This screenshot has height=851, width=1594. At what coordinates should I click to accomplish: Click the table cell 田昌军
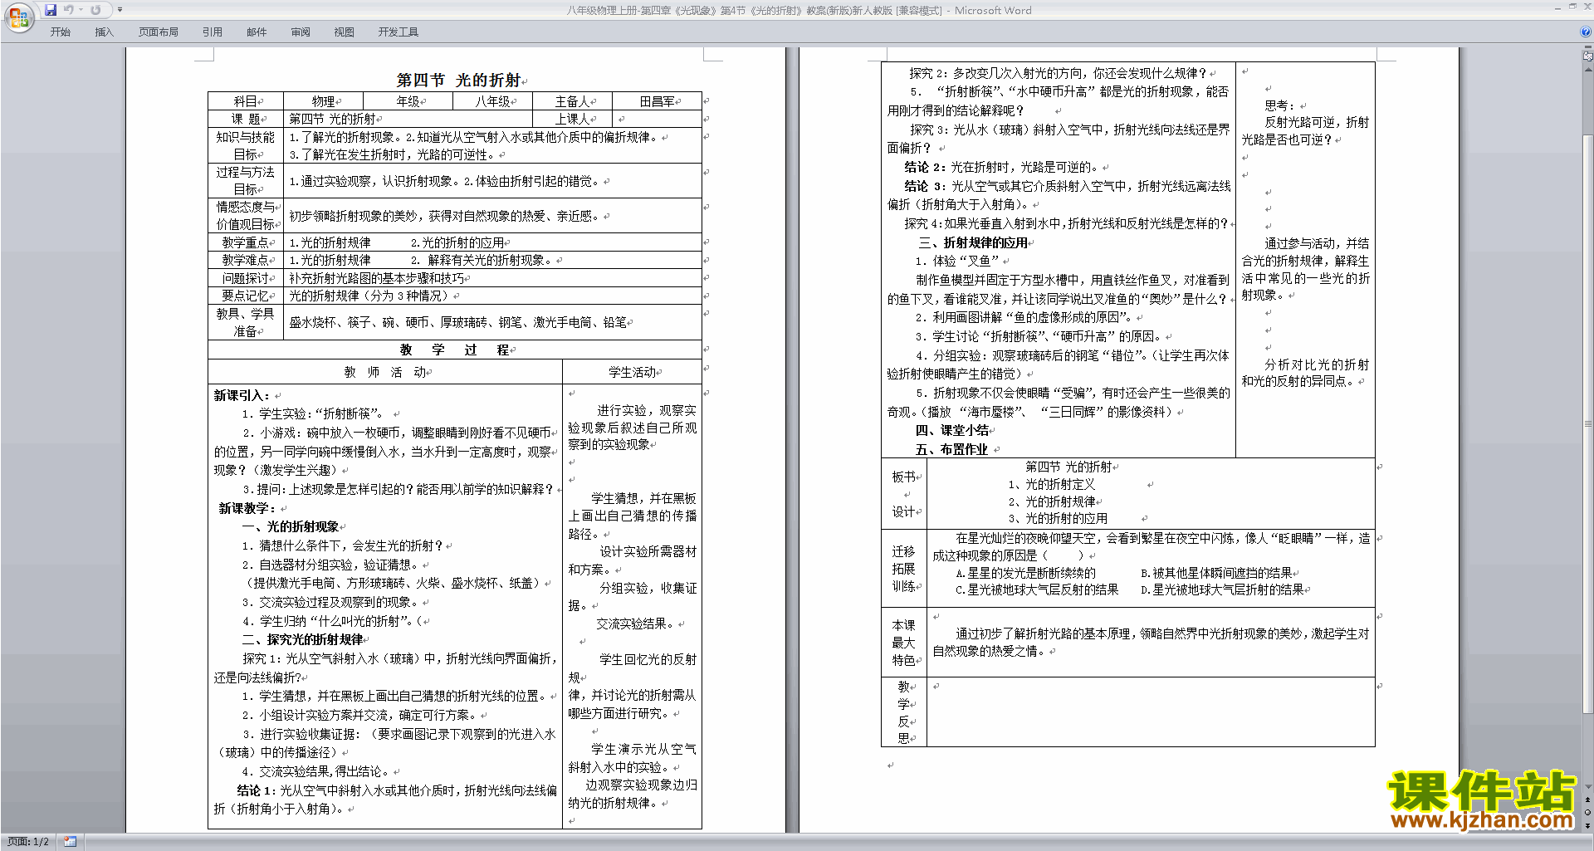click(x=657, y=101)
